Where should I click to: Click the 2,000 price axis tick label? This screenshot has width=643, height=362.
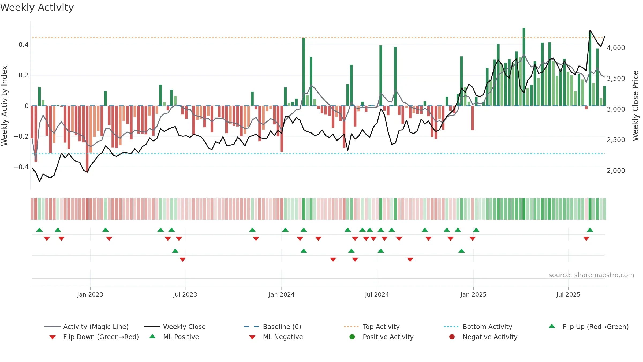(616, 171)
